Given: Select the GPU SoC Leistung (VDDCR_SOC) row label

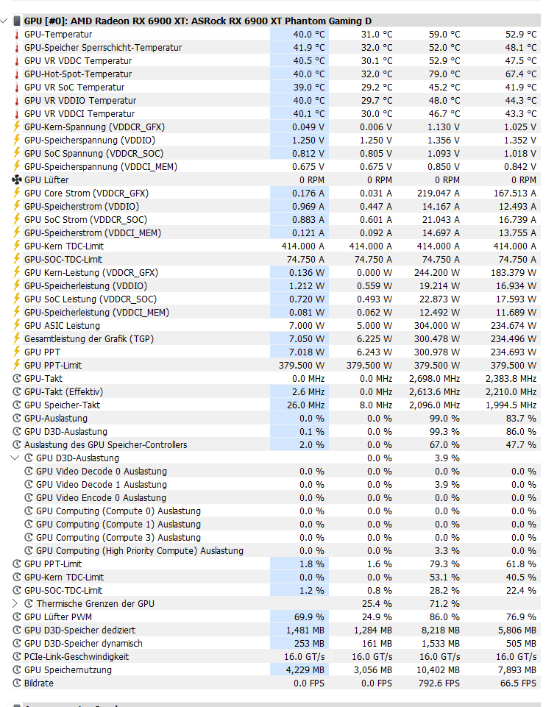Looking at the screenshot, I should pyautogui.click(x=91, y=299).
